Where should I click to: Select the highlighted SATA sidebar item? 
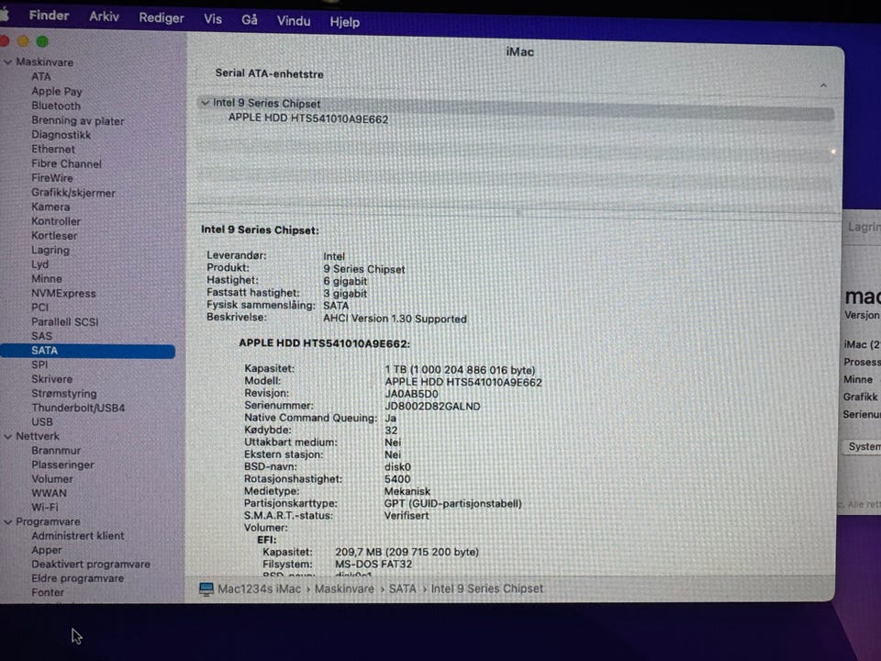pos(88,351)
